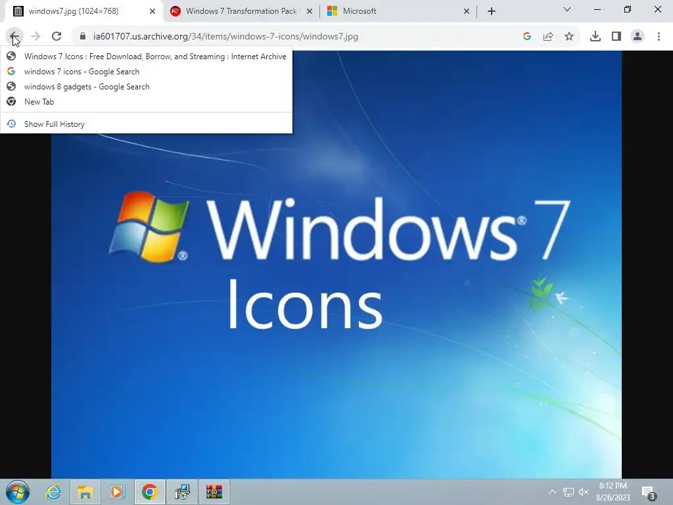Select 'windows 7 icons - Google Search' history entry
Image resolution: width=673 pixels, height=505 pixels.
pos(147,71)
